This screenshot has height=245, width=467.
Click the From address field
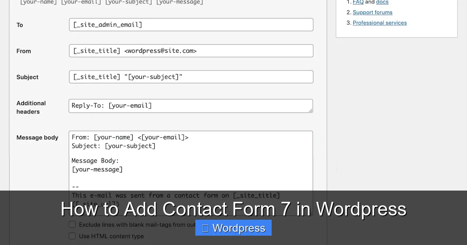click(x=191, y=51)
